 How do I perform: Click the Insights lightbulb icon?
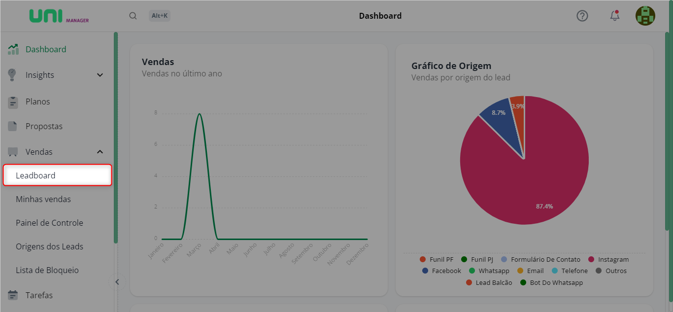click(x=13, y=75)
